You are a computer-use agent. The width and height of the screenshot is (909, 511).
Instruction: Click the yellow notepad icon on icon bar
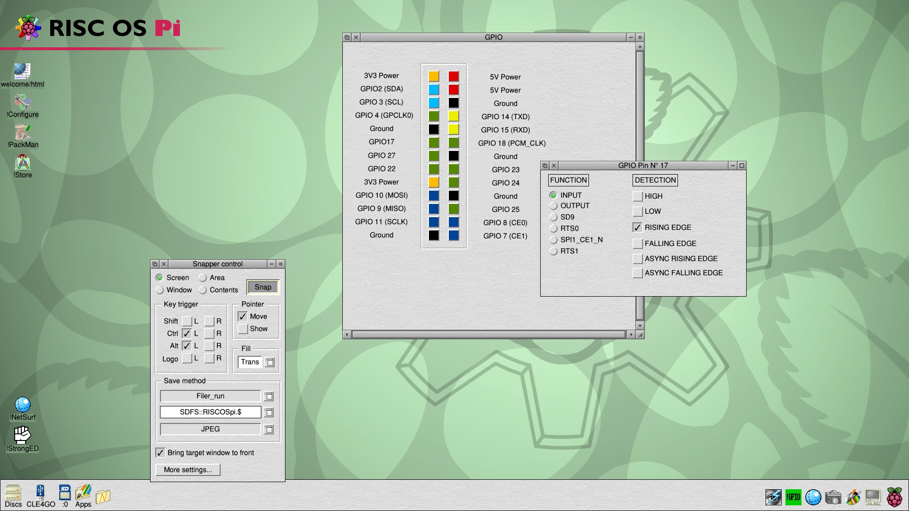(x=103, y=497)
